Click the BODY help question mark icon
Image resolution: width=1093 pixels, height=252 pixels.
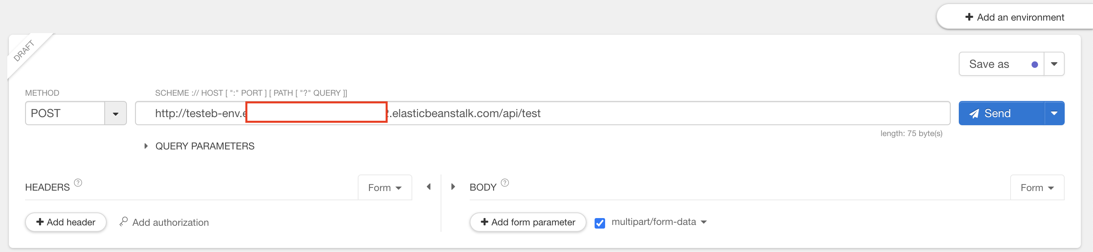[x=505, y=183]
